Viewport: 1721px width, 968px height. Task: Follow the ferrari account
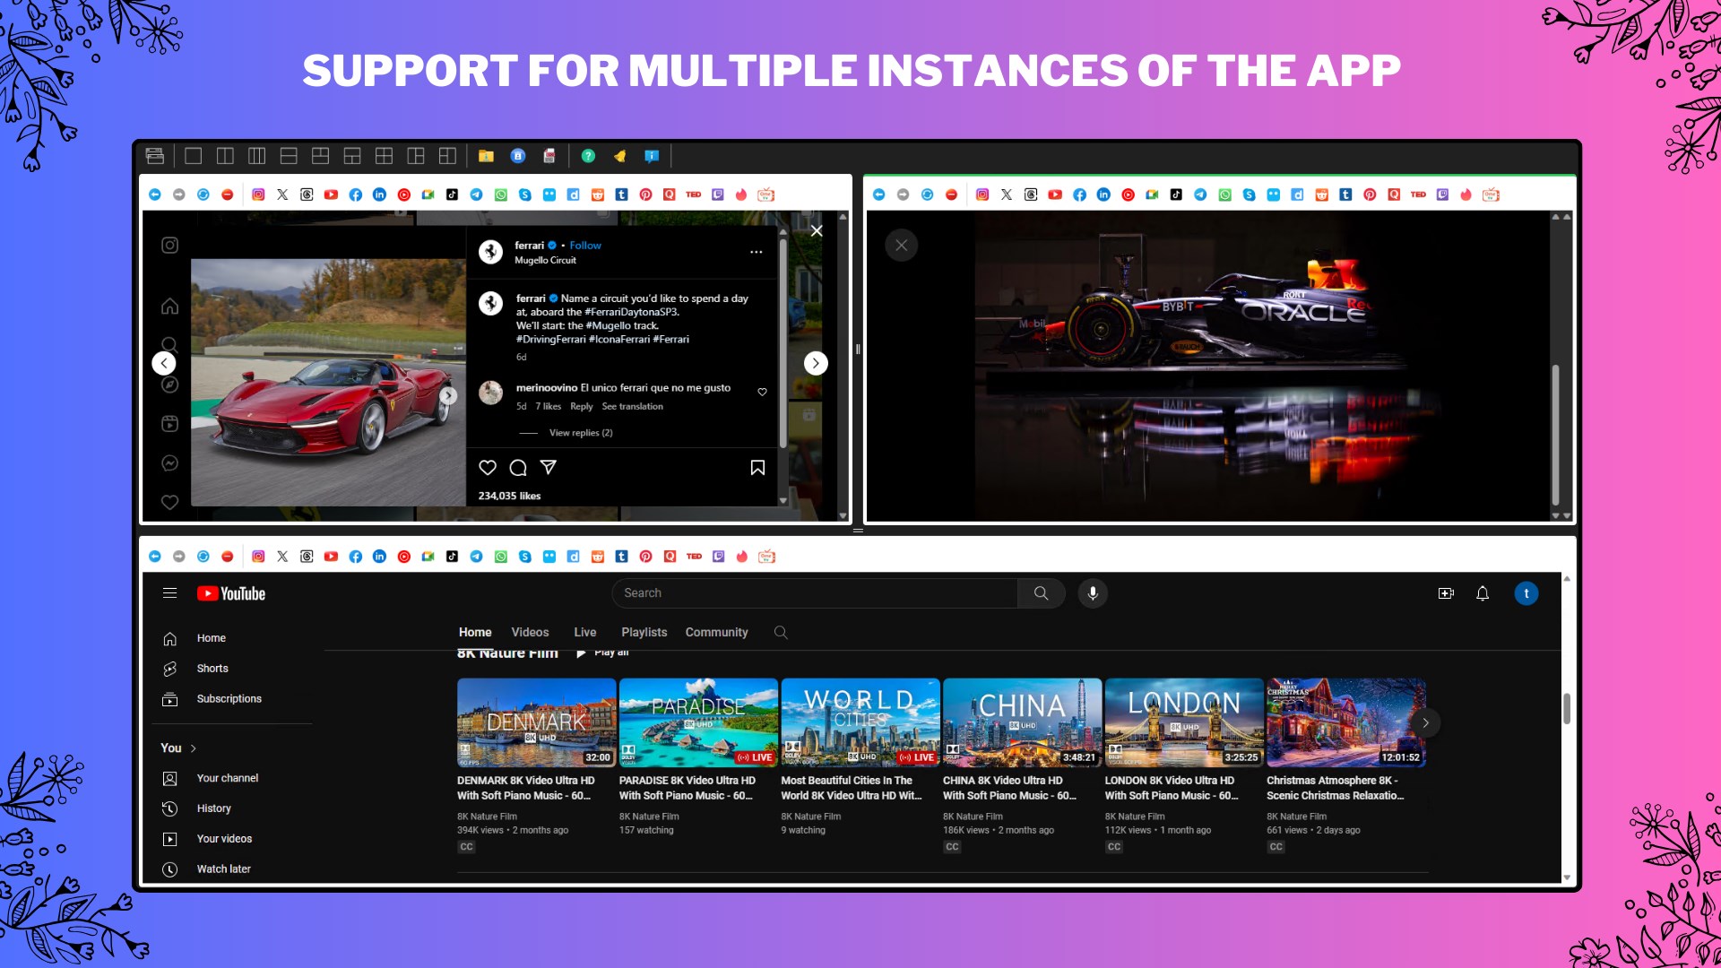pyautogui.click(x=584, y=246)
